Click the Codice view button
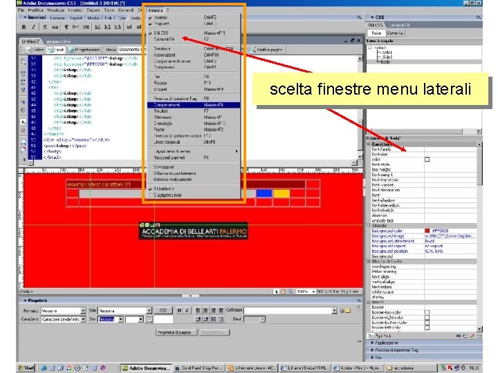This screenshot has height=373, width=498. [x=35, y=50]
